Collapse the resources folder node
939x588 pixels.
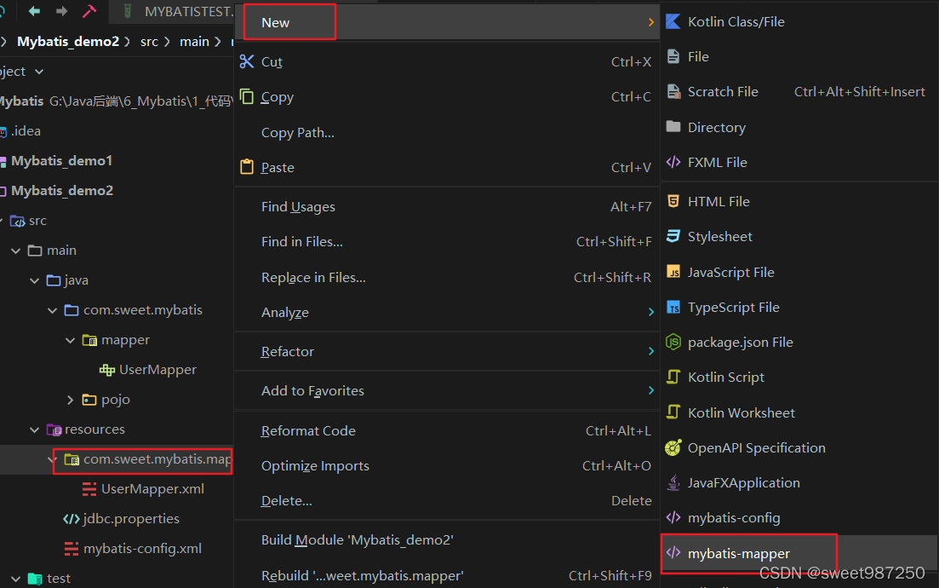point(34,429)
